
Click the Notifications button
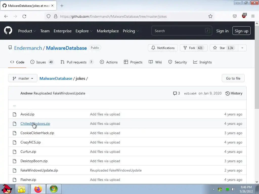click(163, 48)
